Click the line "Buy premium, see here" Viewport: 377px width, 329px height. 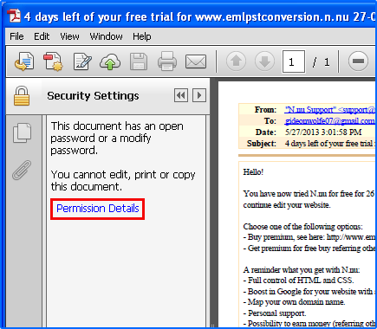pyautogui.click(x=309, y=237)
